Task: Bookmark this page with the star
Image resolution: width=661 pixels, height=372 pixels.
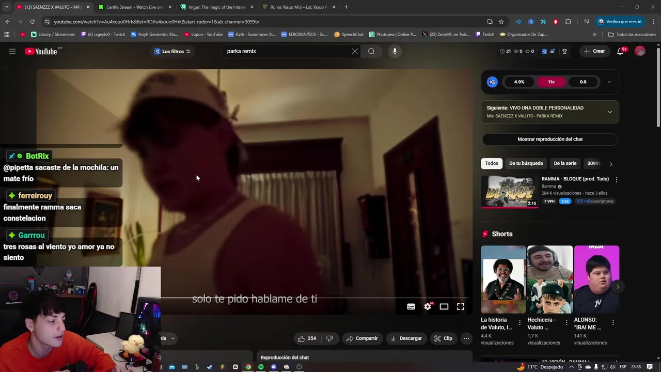Action: pos(501,22)
